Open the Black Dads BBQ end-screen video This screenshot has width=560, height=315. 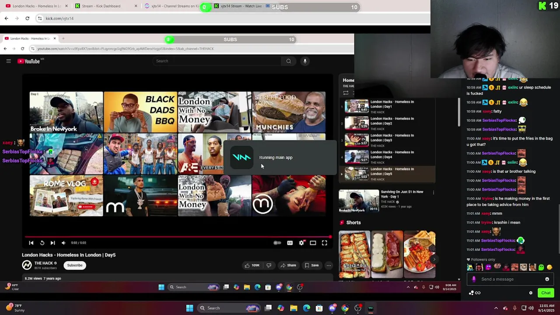(140, 112)
